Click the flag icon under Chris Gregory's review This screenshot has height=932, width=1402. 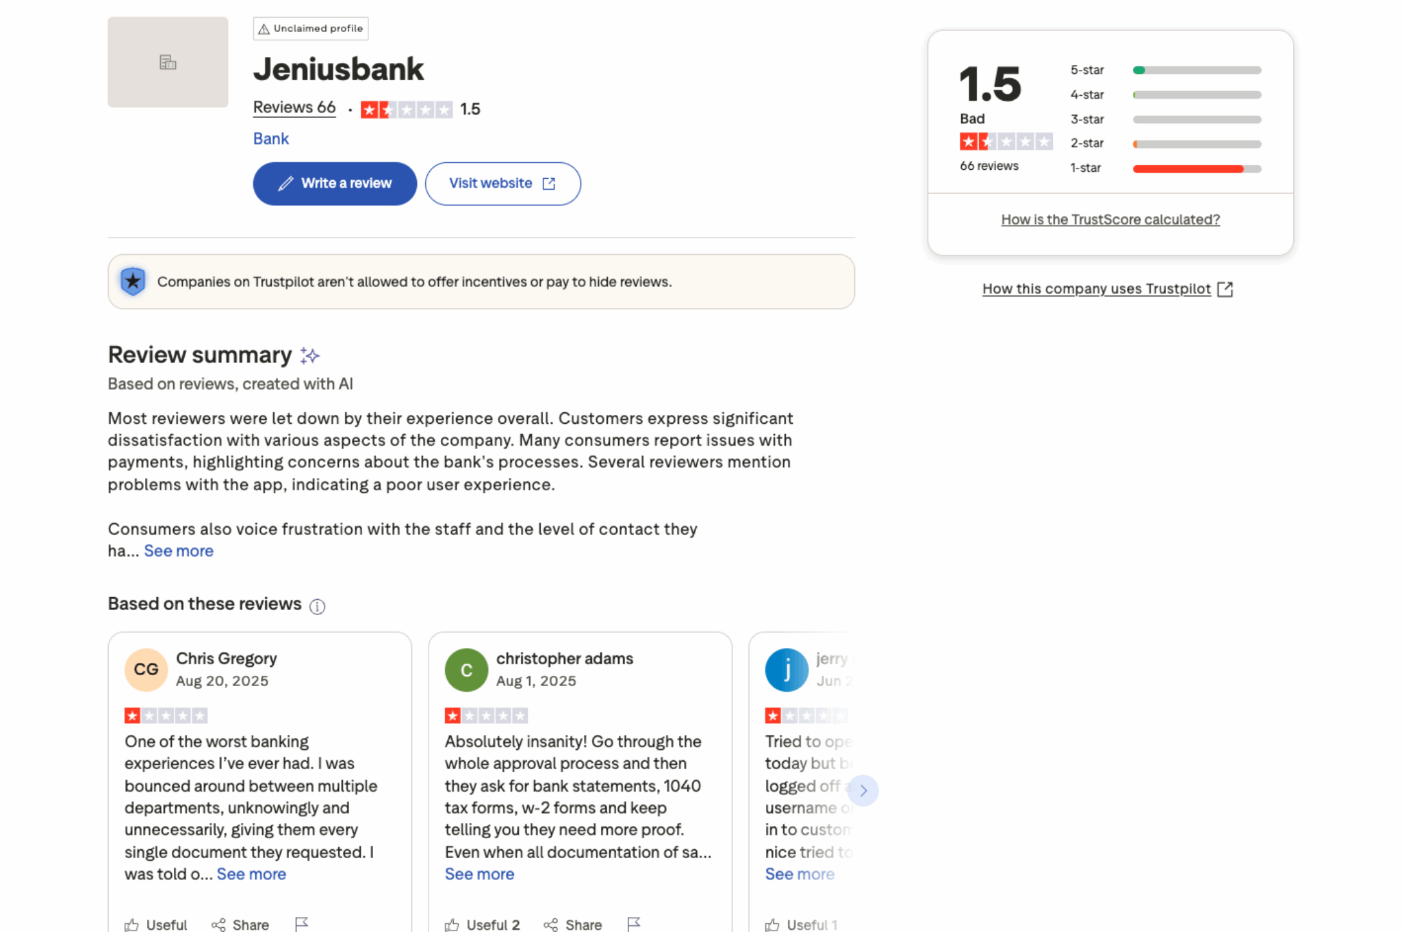point(301,923)
